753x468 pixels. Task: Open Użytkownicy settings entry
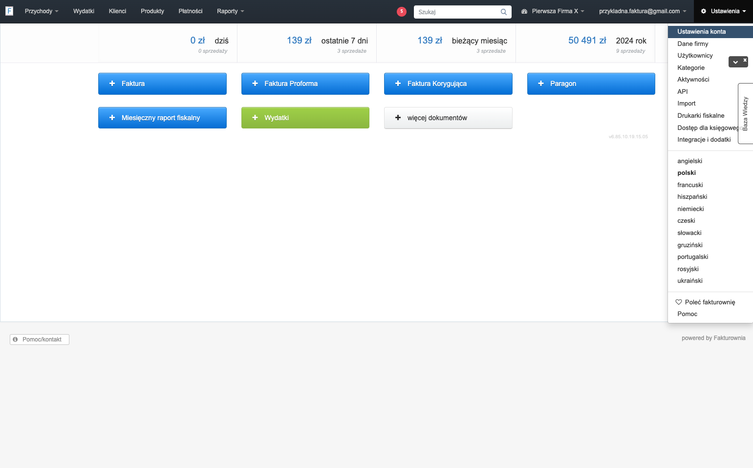[x=695, y=56]
